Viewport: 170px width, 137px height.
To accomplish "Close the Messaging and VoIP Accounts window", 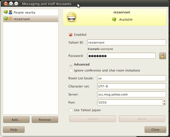I will pos(6,4).
